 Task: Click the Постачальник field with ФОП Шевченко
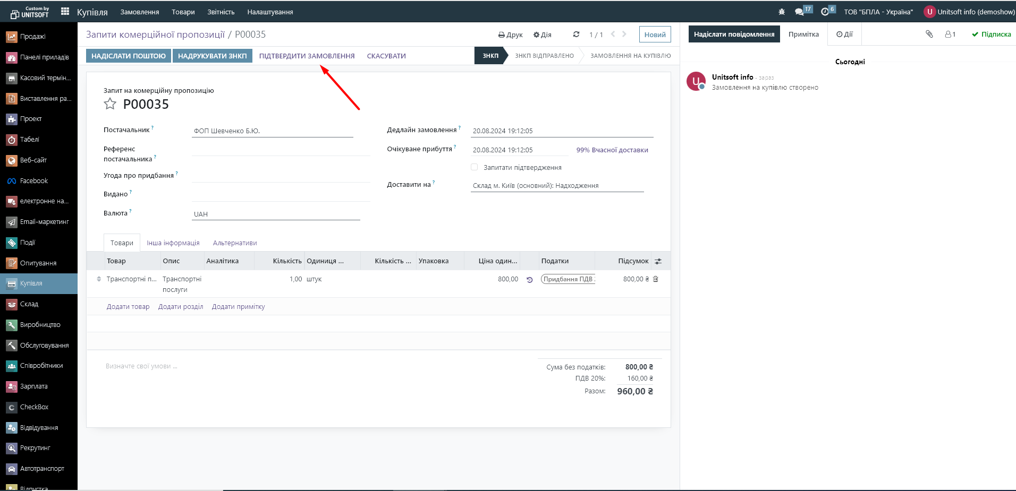[272, 131]
